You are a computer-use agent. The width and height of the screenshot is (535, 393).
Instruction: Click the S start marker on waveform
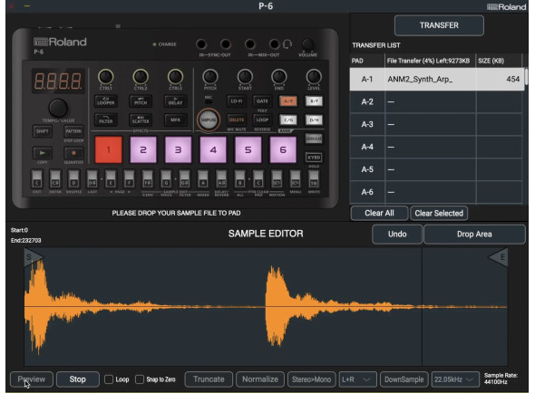(33, 257)
